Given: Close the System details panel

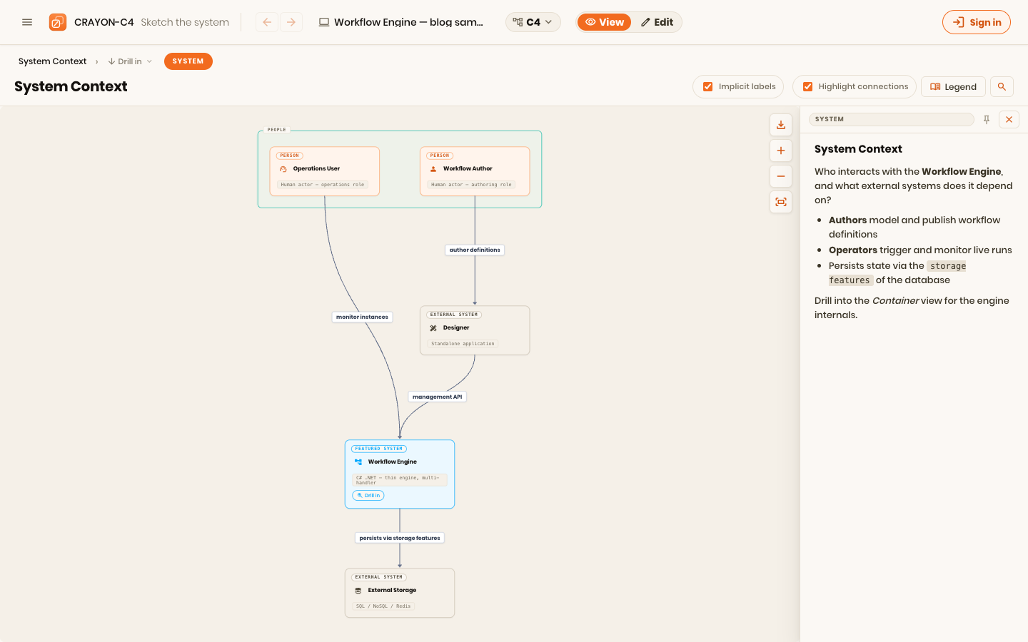Looking at the screenshot, I should point(1009,120).
